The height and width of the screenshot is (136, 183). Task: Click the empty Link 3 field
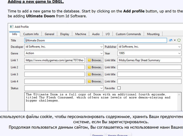coord(55,74)
